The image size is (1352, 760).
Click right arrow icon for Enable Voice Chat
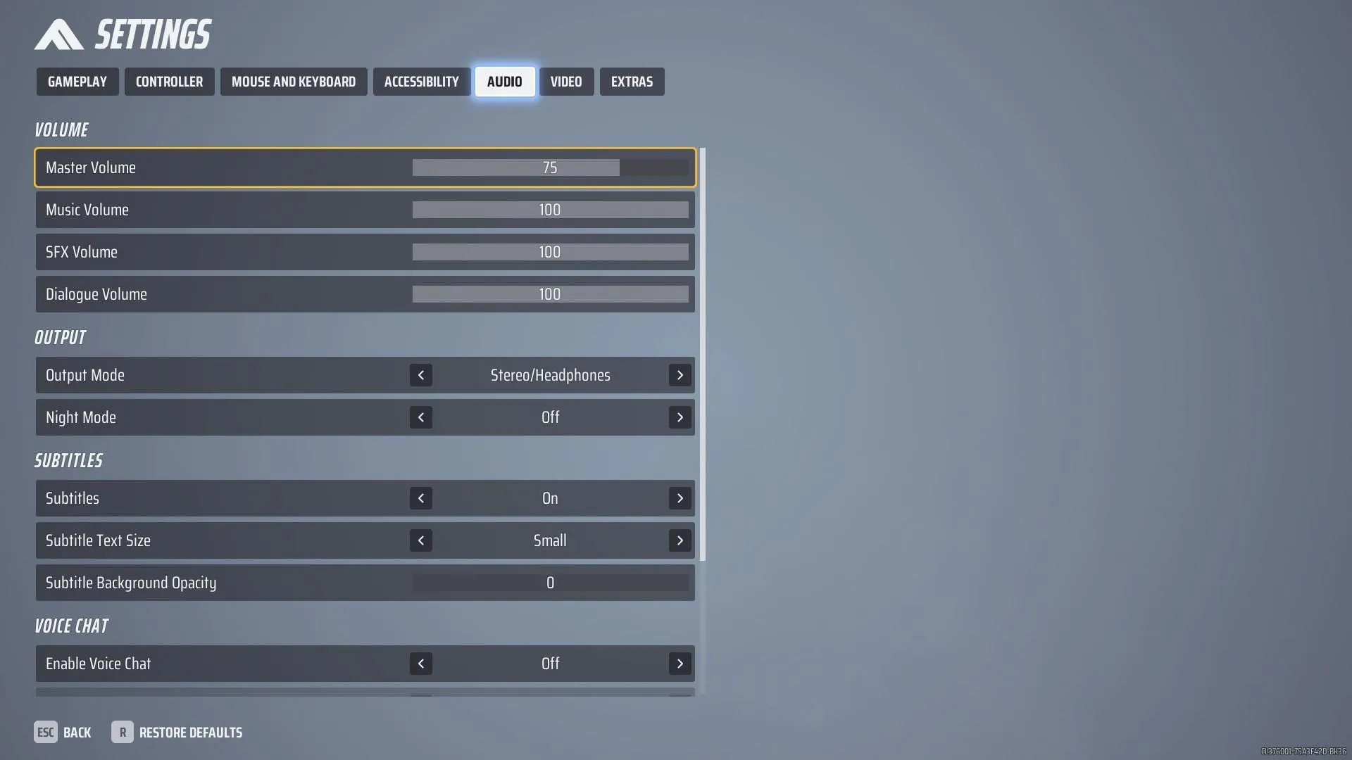[x=680, y=663]
